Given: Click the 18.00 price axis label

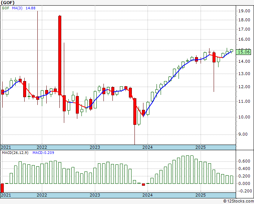Looking at the screenshot, I should (x=244, y=20).
